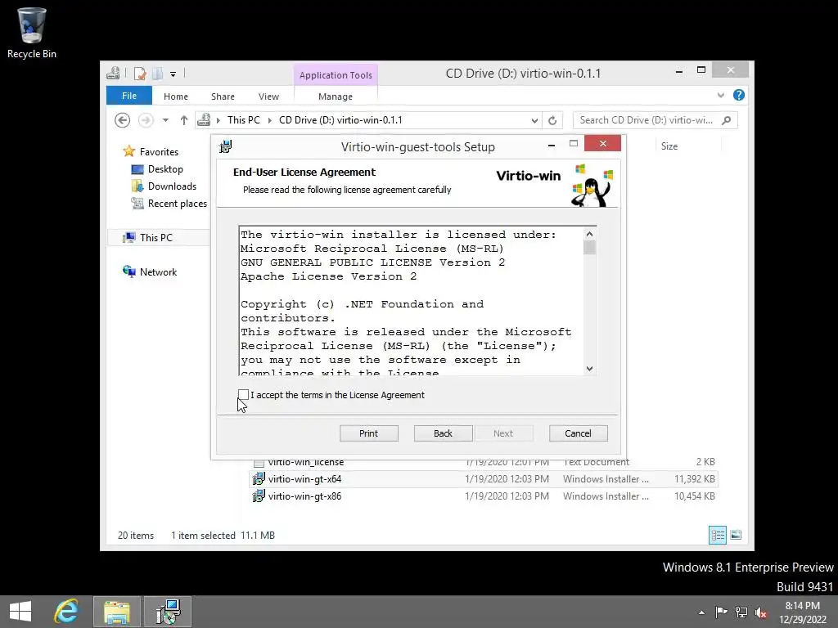
Task: Select Favorites in the navigation pane
Action: [159, 151]
